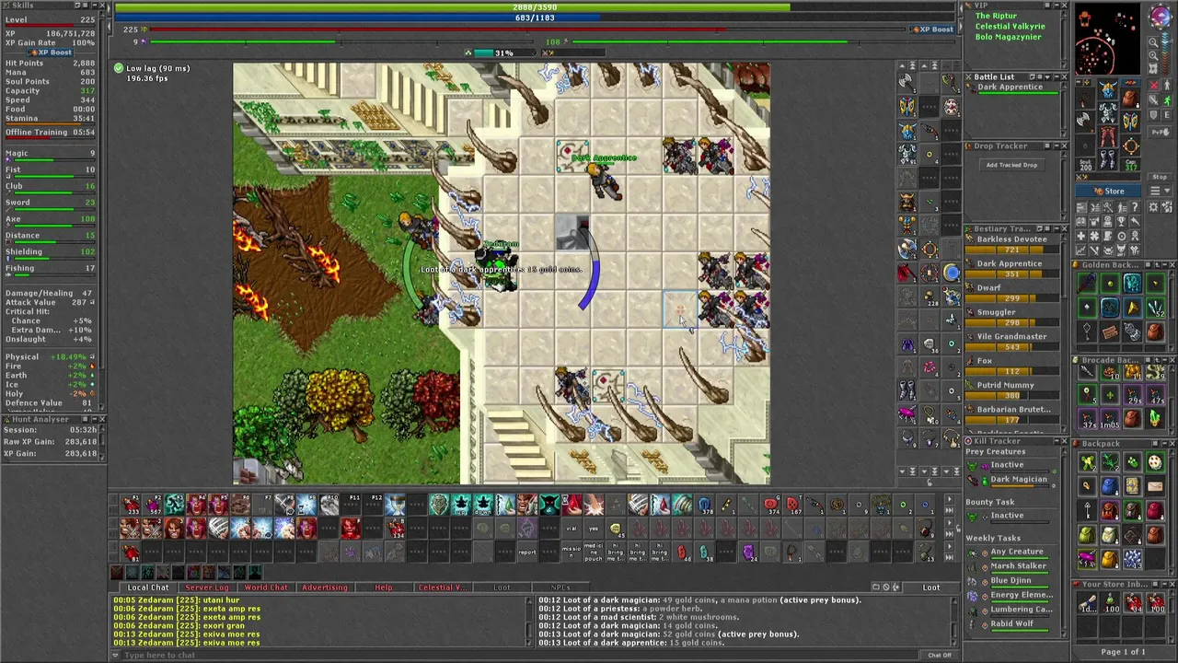Image resolution: width=1178 pixels, height=663 pixels.
Task: Collapse the Backpack container panel
Action: coord(1163,444)
